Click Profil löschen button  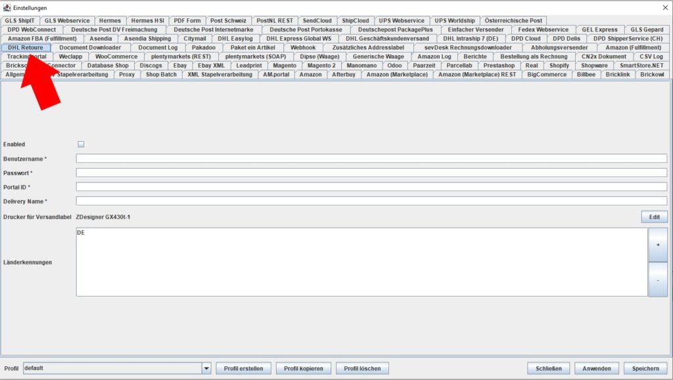(362, 368)
